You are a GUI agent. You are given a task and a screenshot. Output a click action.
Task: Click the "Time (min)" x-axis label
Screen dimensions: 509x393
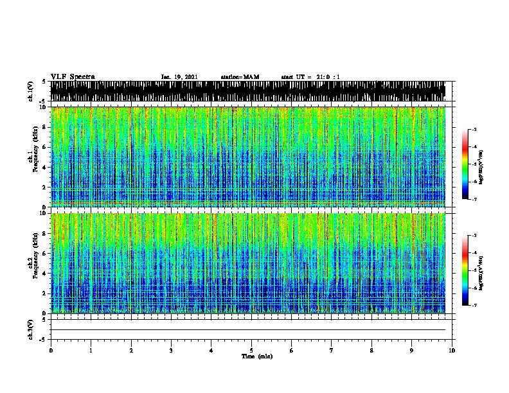click(257, 356)
